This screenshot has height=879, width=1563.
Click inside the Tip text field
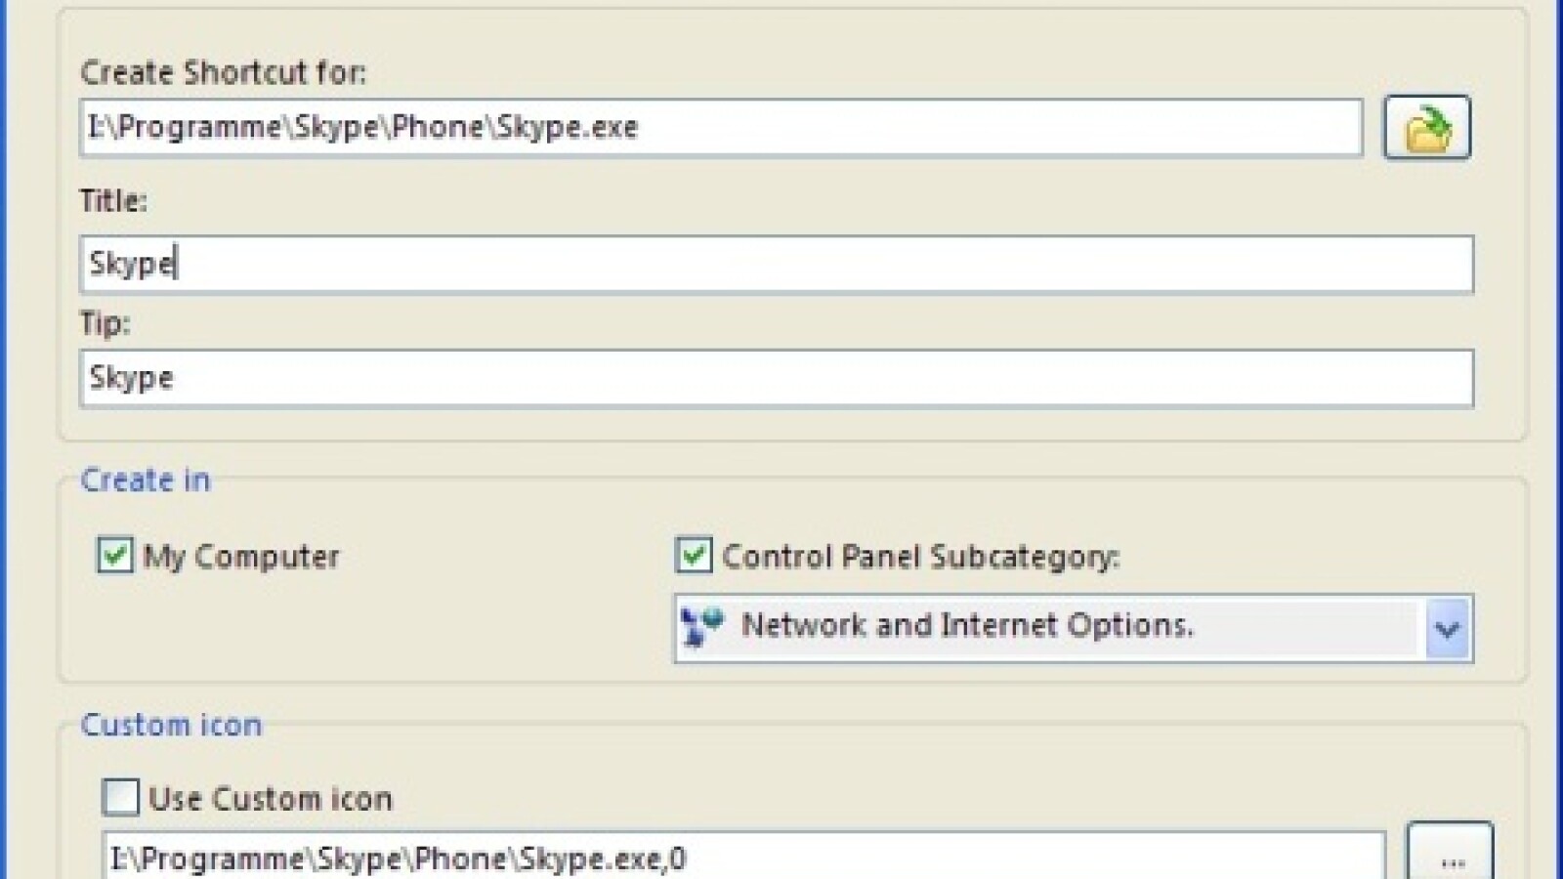click(777, 378)
